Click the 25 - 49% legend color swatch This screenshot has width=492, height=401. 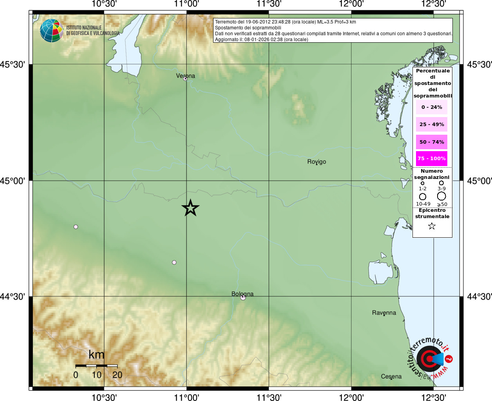(432, 124)
